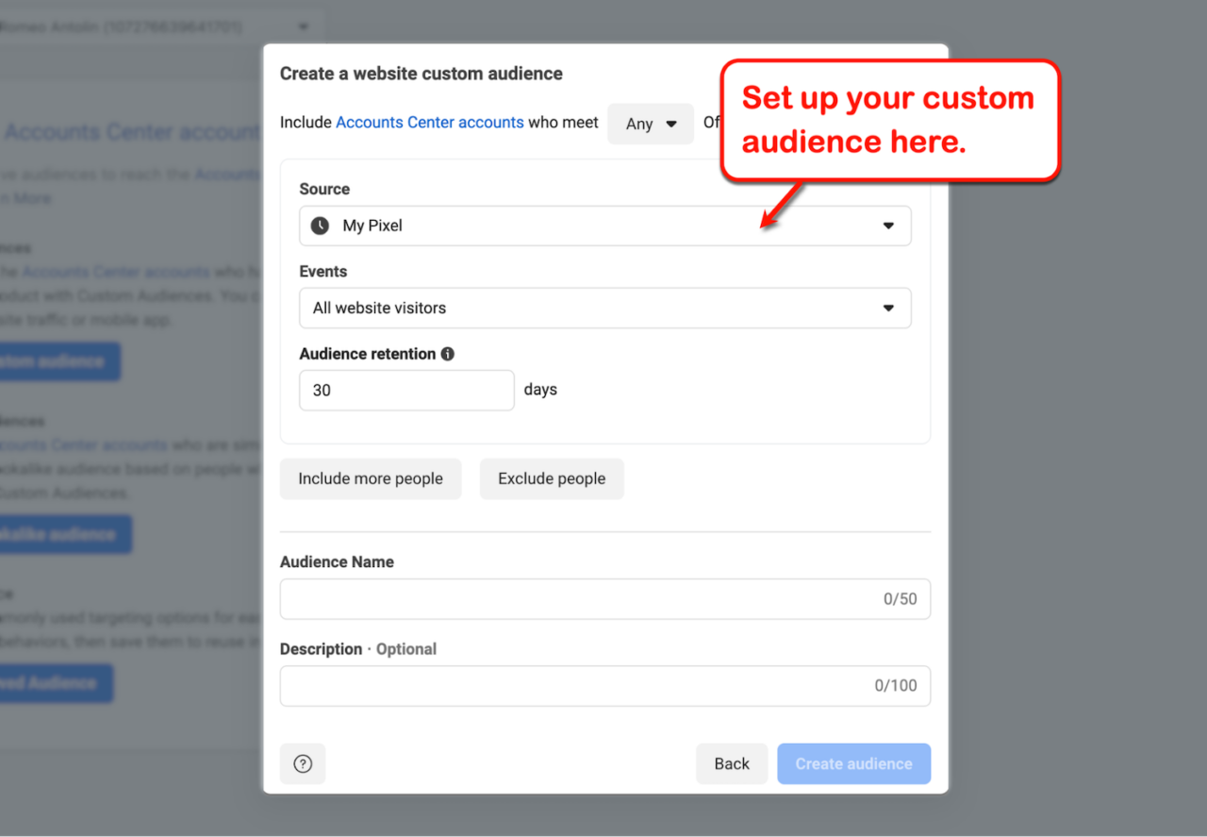Click the clock icon beside My Pixel

[318, 226]
